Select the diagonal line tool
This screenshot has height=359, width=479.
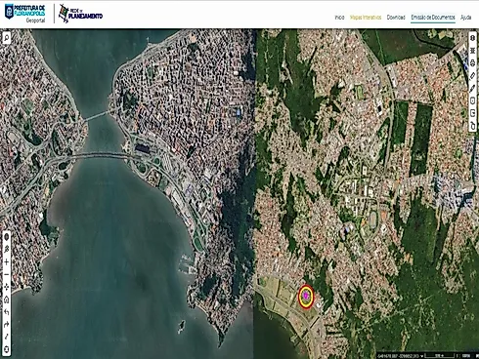click(6, 337)
